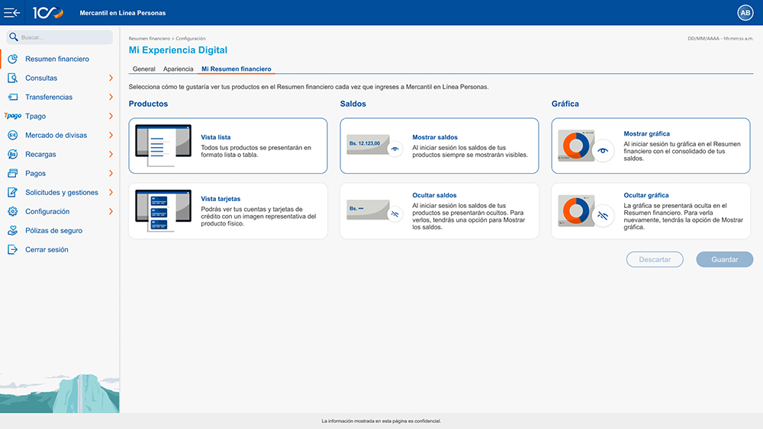The image size is (763, 429).
Task: Follow the Configuración breadcrumb link
Action: (190, 38)
